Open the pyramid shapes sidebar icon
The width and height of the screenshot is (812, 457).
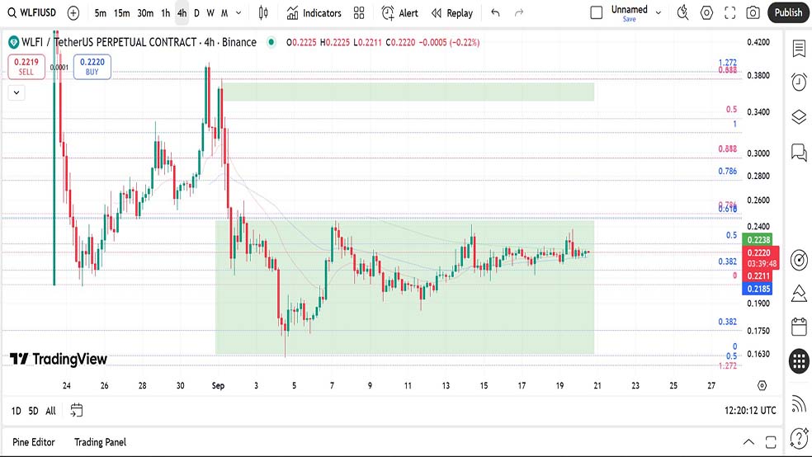pos(799,294)
